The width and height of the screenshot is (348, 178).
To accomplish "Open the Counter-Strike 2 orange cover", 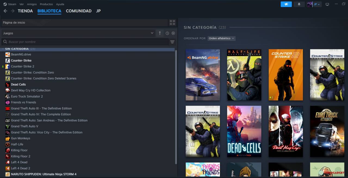I will [286, 75].
